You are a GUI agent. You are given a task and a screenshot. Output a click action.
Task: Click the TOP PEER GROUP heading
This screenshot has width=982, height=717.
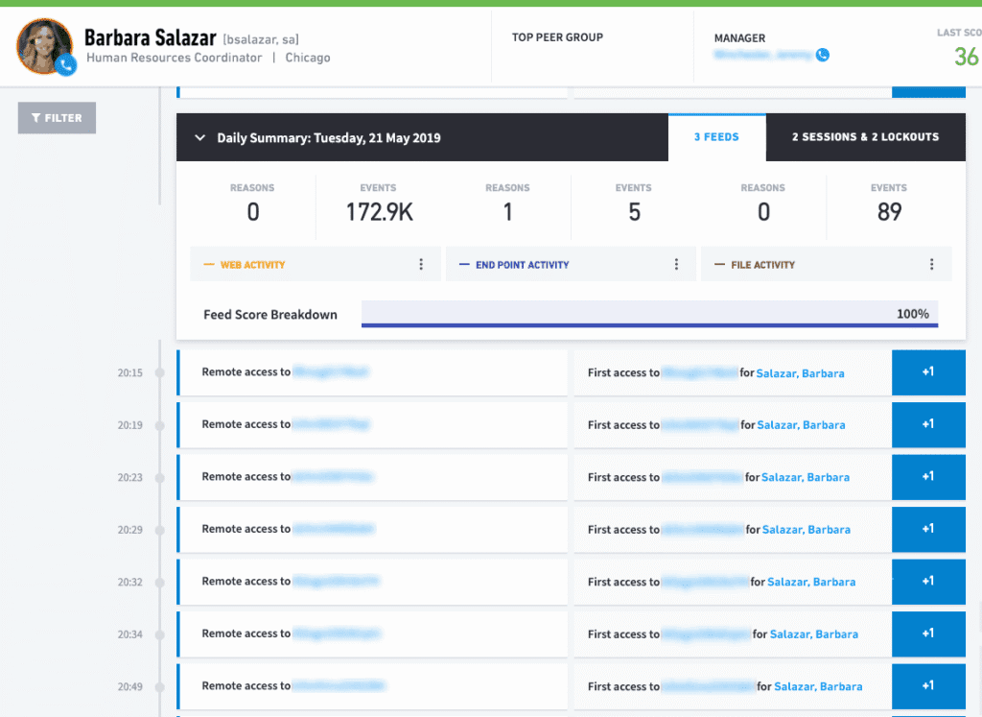[557, 37]
